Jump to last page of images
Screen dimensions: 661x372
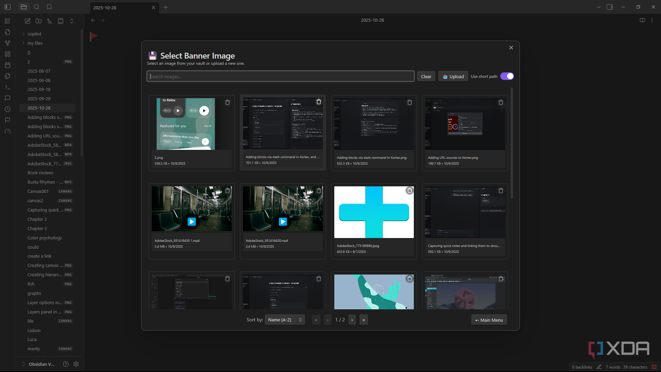pos(364,320)
